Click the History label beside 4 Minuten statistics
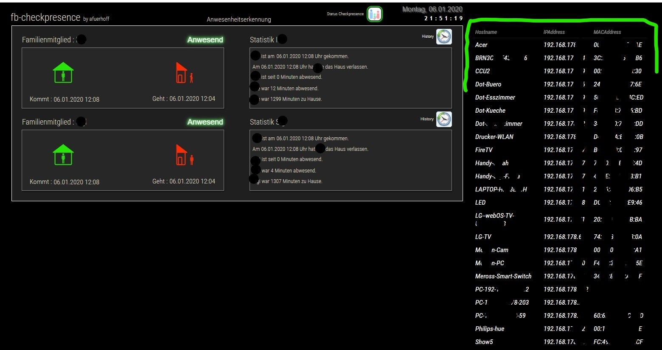The height and width of the screenshot is (350, 662). (x=427, y=119)
